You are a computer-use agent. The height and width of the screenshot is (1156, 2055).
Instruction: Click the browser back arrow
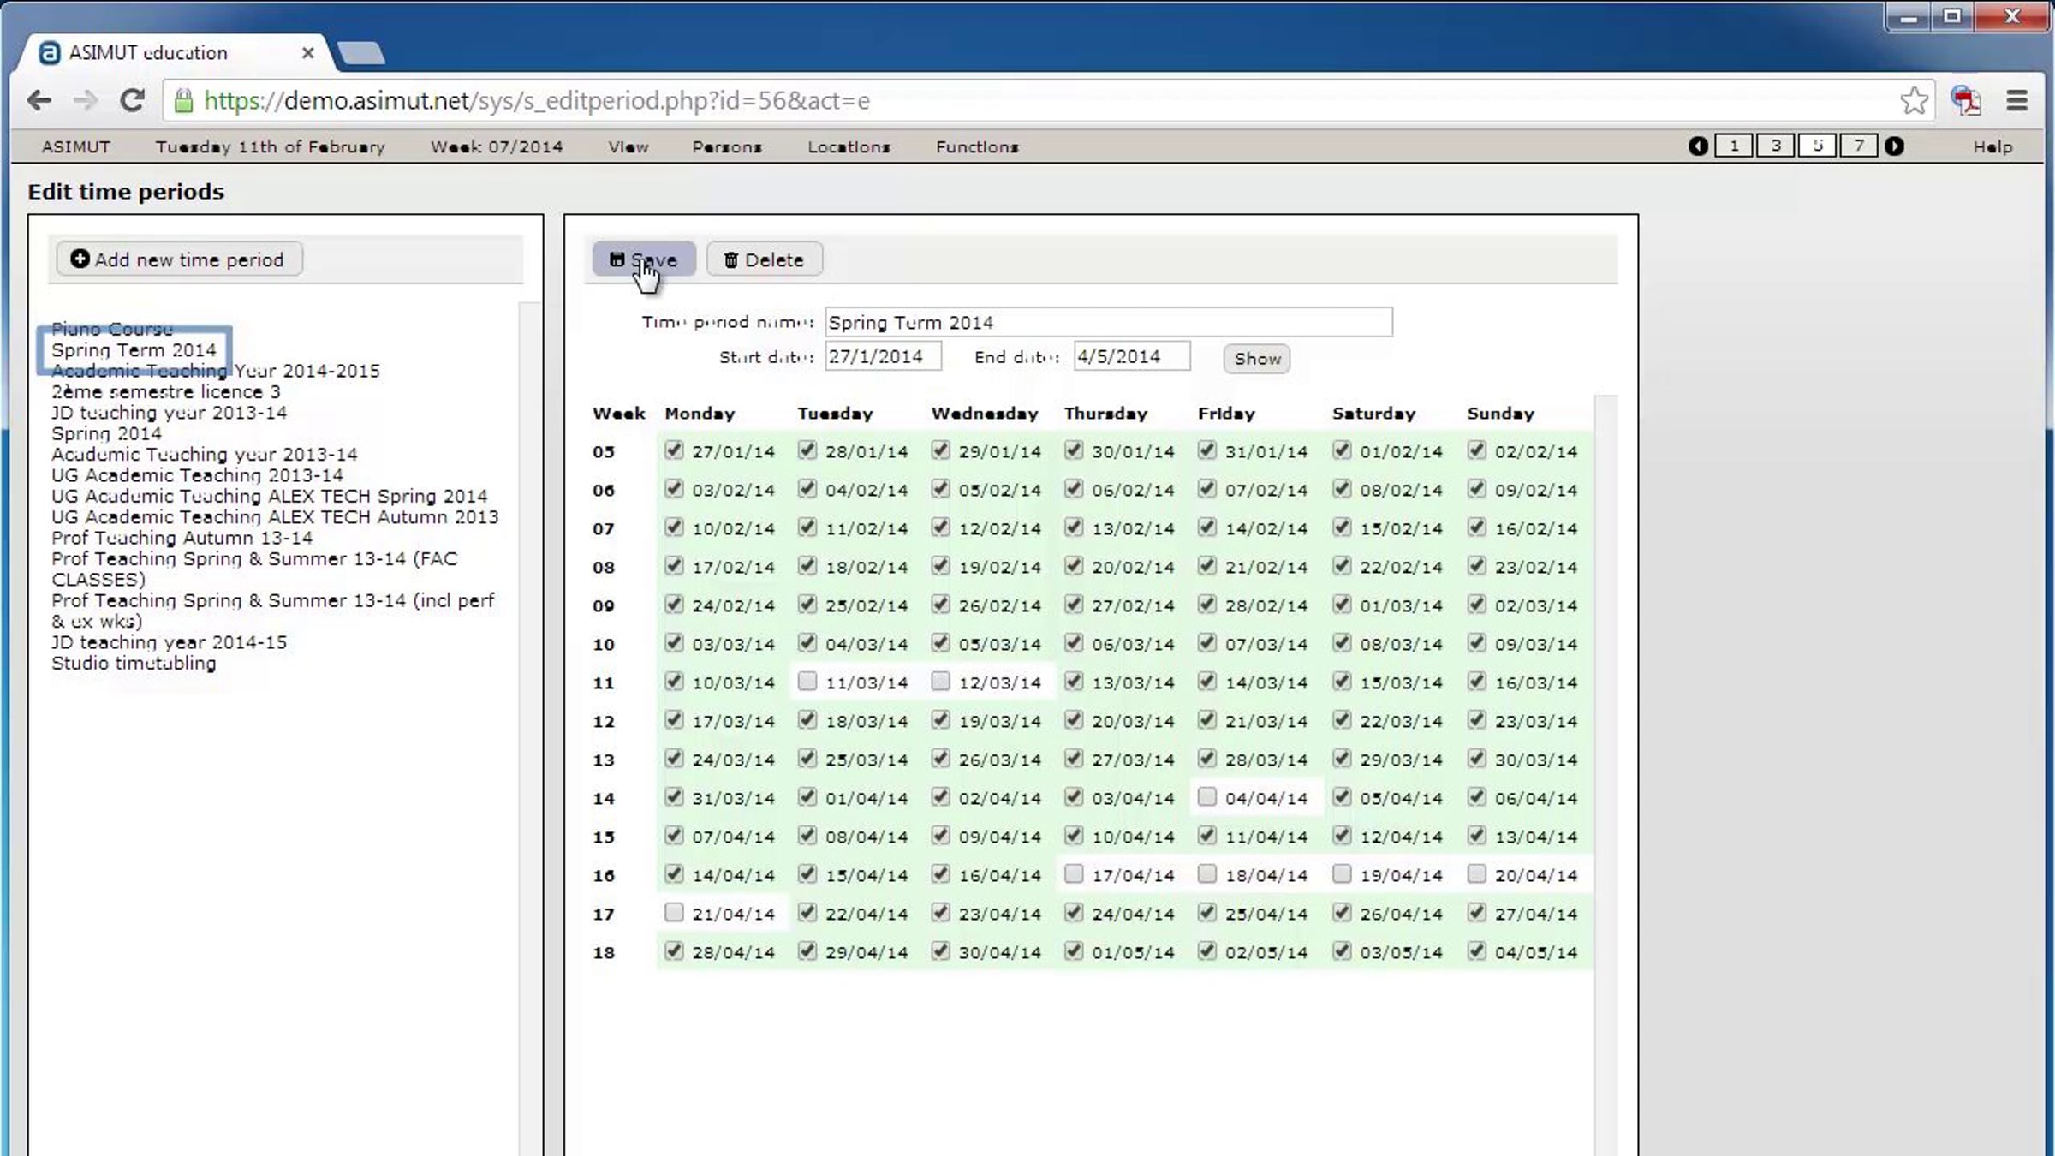39,101
